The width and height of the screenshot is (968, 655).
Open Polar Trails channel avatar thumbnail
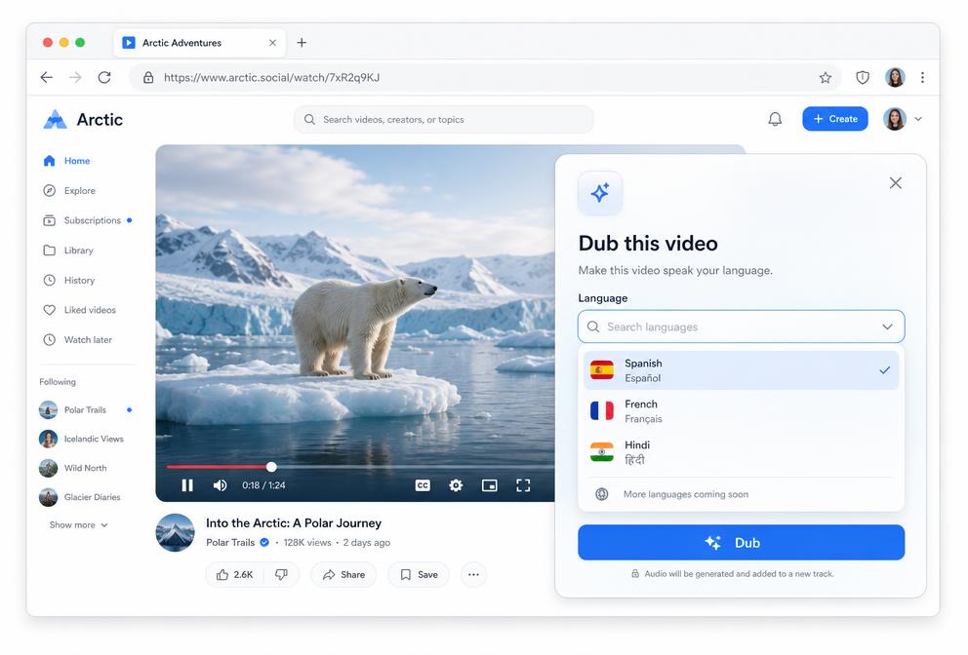175,532
